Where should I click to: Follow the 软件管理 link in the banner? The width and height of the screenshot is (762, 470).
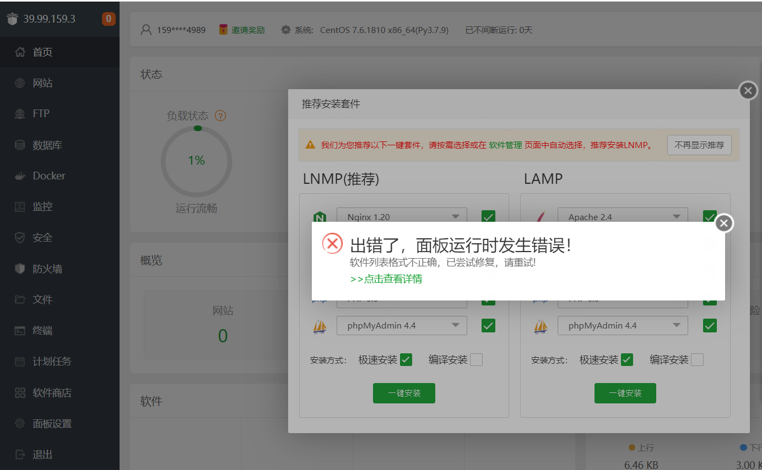505,145
